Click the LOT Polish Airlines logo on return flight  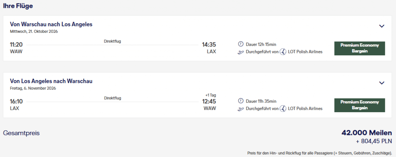click(283, 109)
